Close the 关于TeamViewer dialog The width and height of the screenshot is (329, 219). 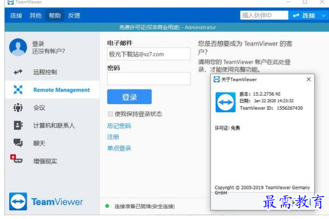(x=309, y=79)
